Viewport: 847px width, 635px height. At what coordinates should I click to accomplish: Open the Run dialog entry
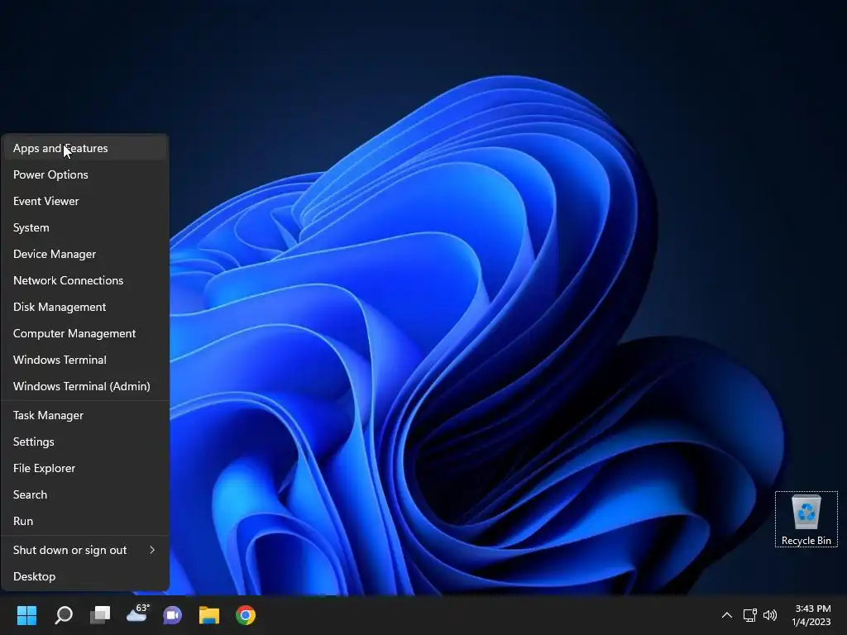[x=85, y=521]
